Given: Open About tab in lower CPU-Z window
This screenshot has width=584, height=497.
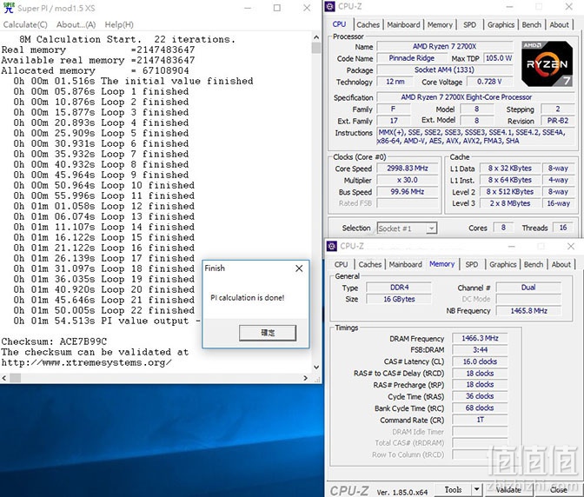Looking at the screenshot, I should pyautogui.click(x=561, y=264).
